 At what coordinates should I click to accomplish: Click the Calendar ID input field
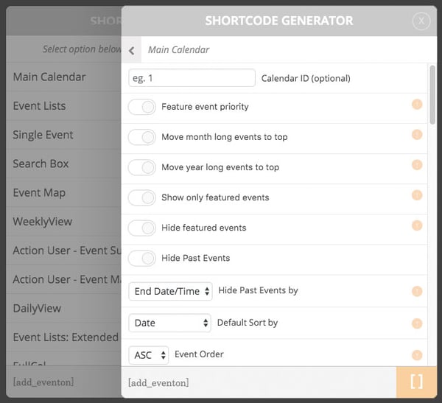click(x=192, y=78)
